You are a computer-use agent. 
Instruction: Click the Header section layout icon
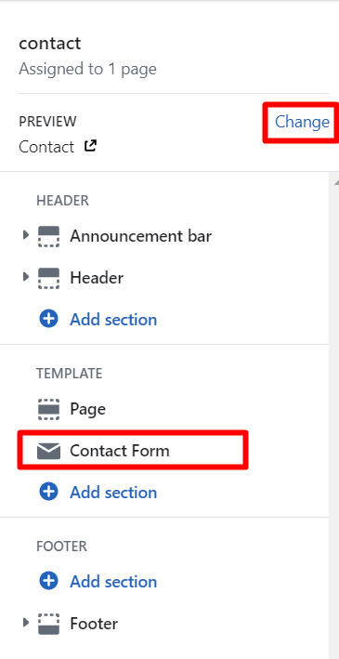tap(48, 278)
